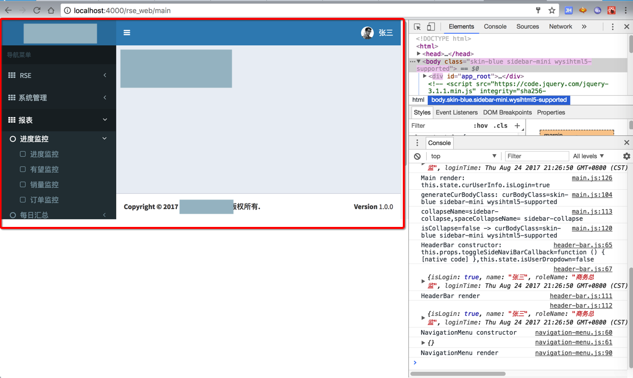Open navigation-menu.js:90 source link

coord(573,353)
